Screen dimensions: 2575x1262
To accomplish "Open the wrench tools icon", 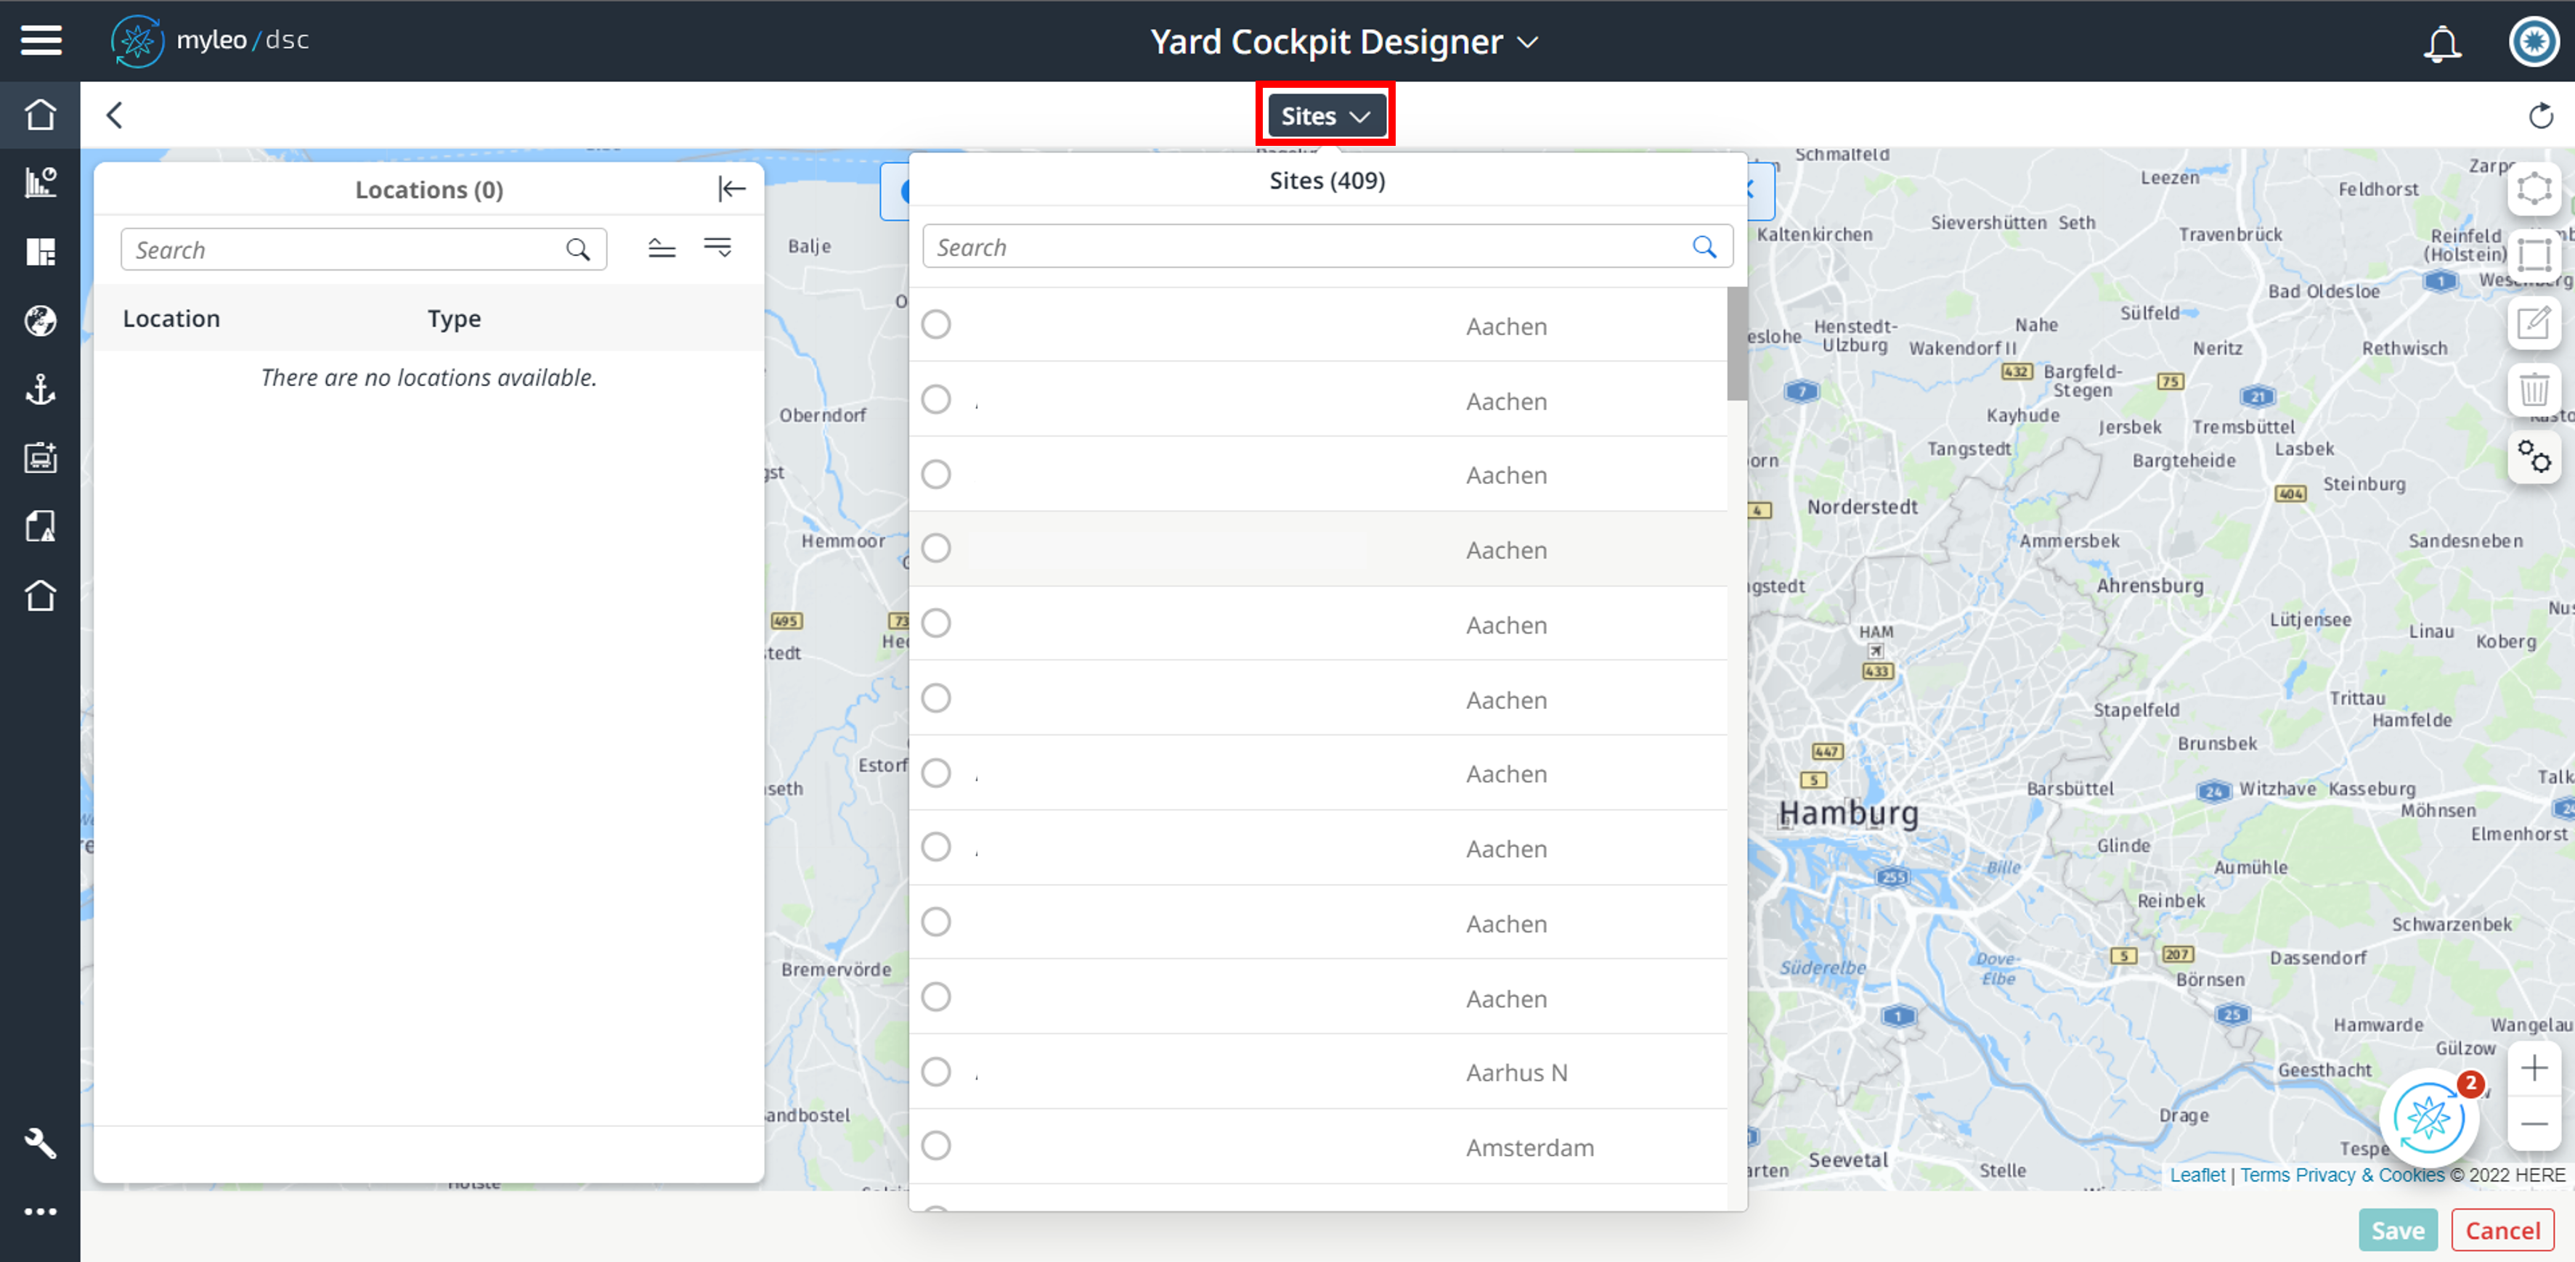I will [41, 1142].
